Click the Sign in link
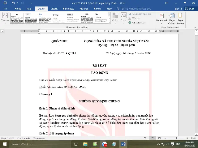The image size is (198, 148). pos(178,9)
